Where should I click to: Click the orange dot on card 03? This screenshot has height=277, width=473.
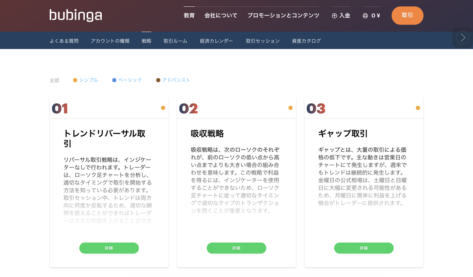tap(418, 108)
